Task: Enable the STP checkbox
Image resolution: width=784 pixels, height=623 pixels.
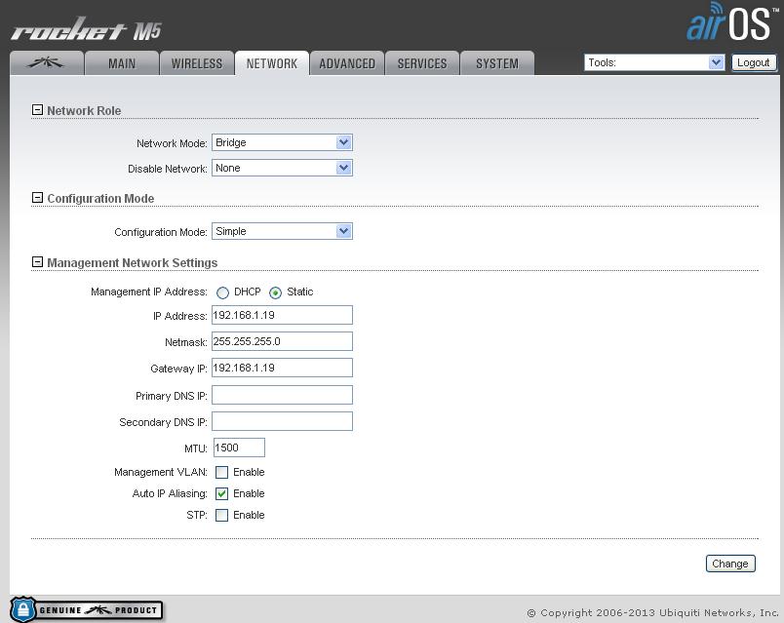Action: click(x=221, y=516)
